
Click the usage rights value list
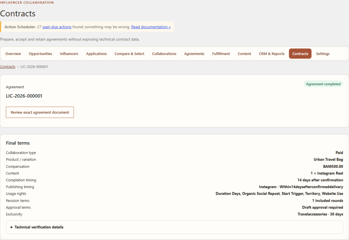[x=279, y=194]
